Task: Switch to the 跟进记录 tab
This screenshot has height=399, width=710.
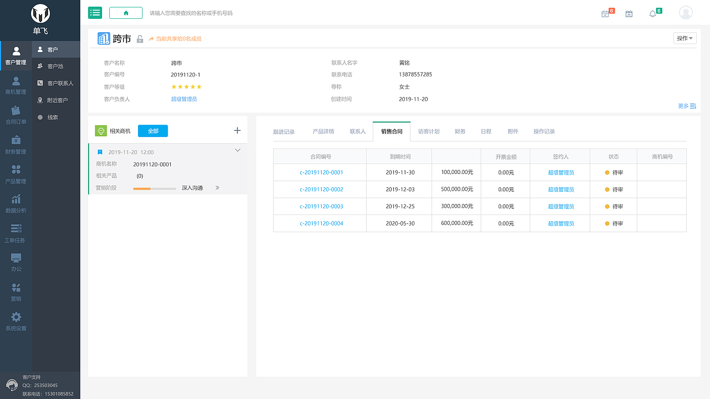Action: coord(285,131)
